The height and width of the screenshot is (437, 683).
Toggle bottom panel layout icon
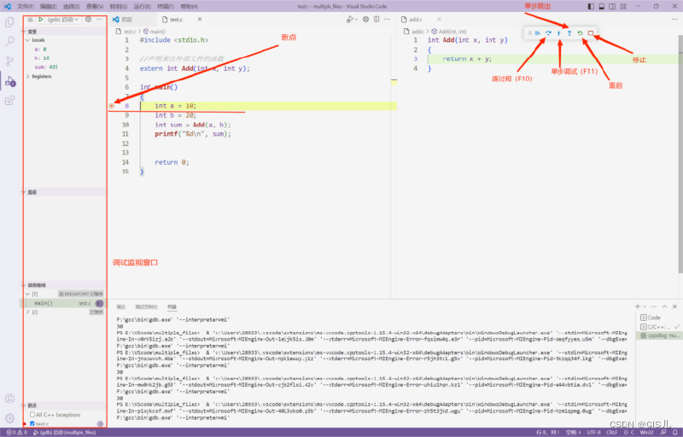pos(602,6)
